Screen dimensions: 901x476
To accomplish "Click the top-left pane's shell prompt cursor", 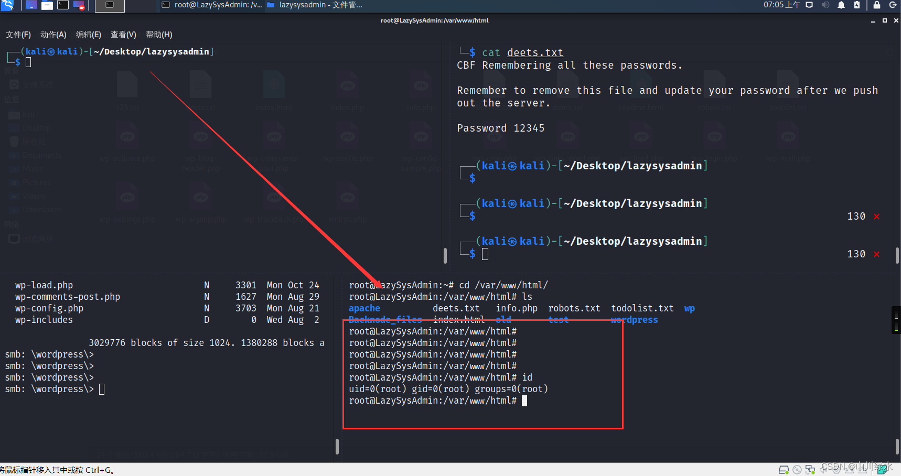I will pos(28,62).
